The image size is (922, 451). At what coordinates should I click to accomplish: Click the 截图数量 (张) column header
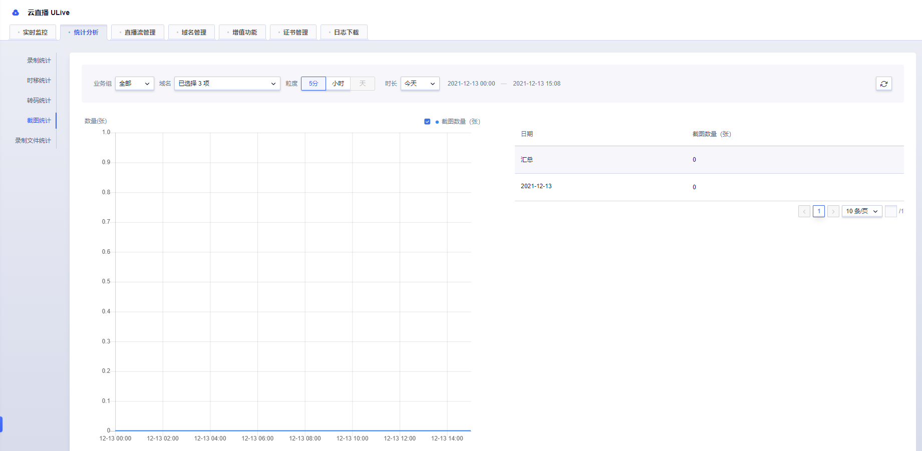coord(712,134)
